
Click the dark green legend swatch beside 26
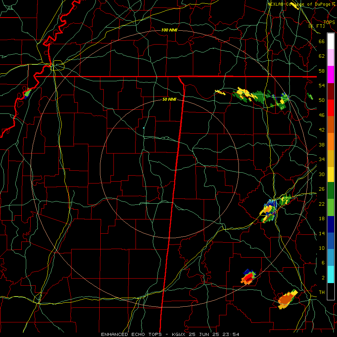[331, 191]
